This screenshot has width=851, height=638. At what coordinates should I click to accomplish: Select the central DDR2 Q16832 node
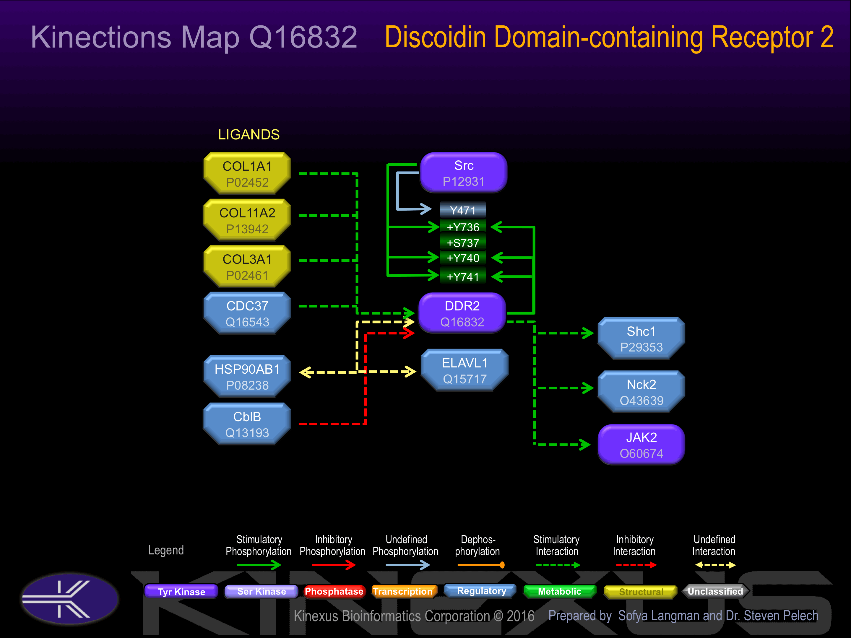click(x=462, y=313)
